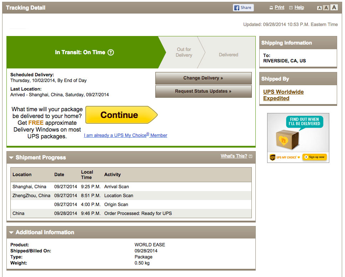Click the Tracking Detail title

pos(25,8)
